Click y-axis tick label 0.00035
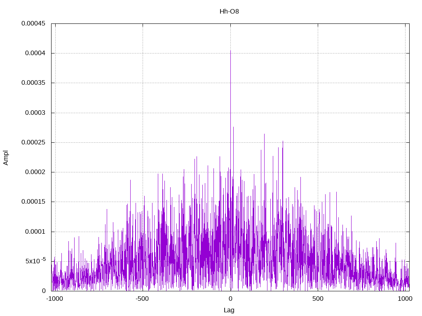This screenshot has height=316, width=422. click(x=33, y=83)
